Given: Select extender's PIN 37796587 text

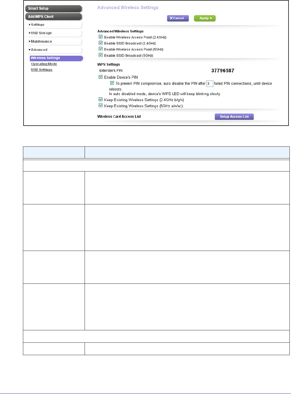Looking at the screenshot, I should (223, 71).
